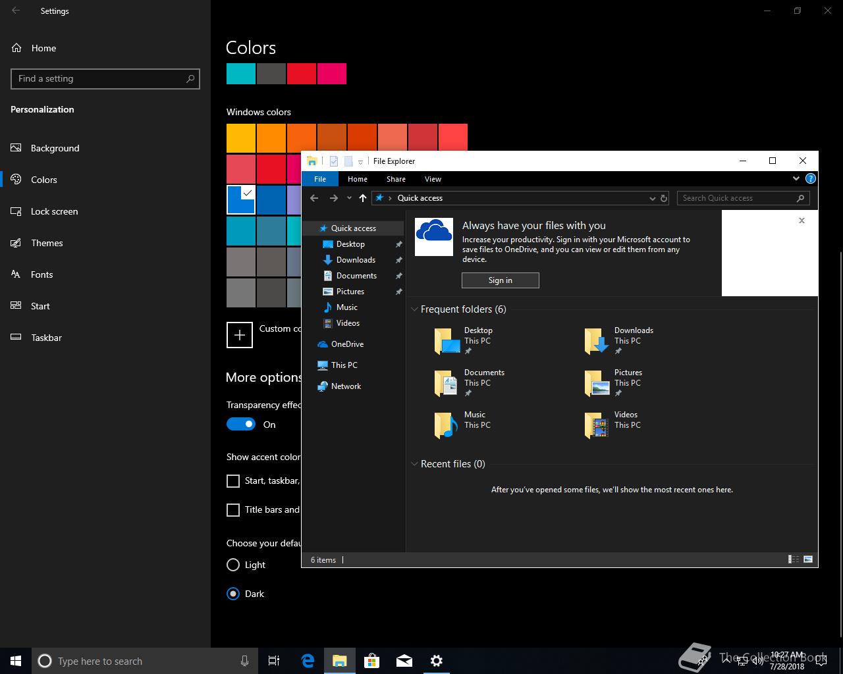
Task: Select This PC in the navigation pane
Action: (x=344, y=365)
